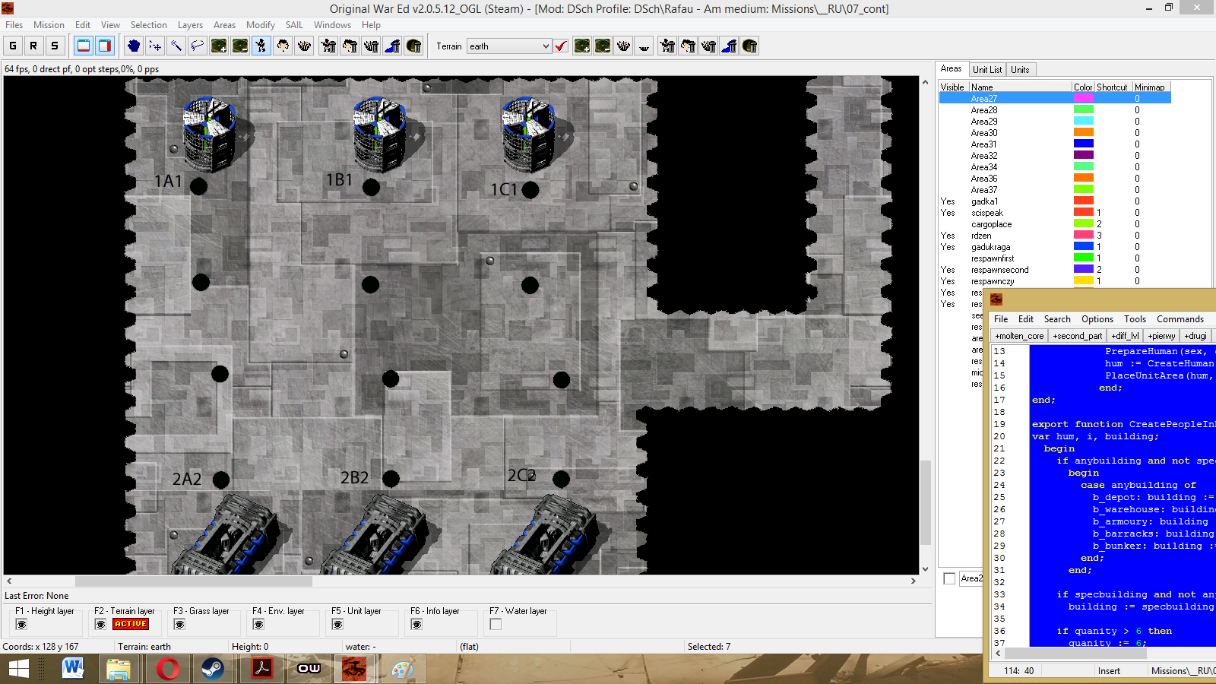The width and height of the screenshot is (1216, 684).
Task: Click the G toolbar button
Action: (x=13, y=46)
